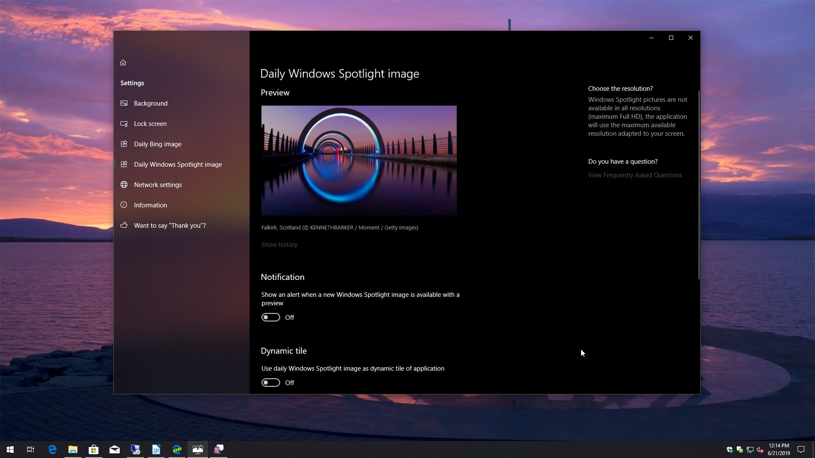Image resolution: width=815 pixels, height=458 pixels.
Task: Close the settings window
Action: pyautogui.click(x=691, y=38)
